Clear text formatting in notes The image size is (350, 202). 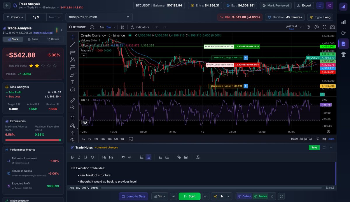(x=198, y=157)
